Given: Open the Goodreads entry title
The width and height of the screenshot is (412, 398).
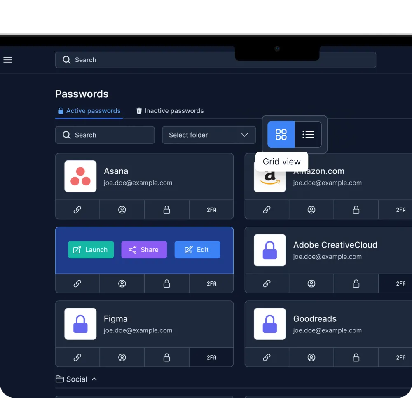Looking at the screenshot, I should 315,318.
